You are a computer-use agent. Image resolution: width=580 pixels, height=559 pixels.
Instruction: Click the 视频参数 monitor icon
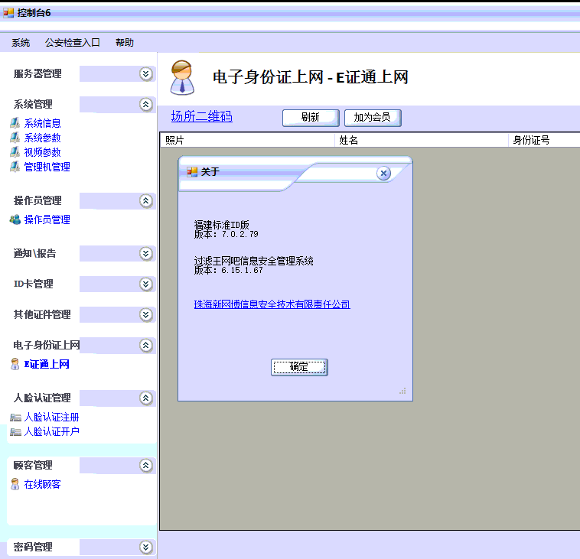point(15,152)
